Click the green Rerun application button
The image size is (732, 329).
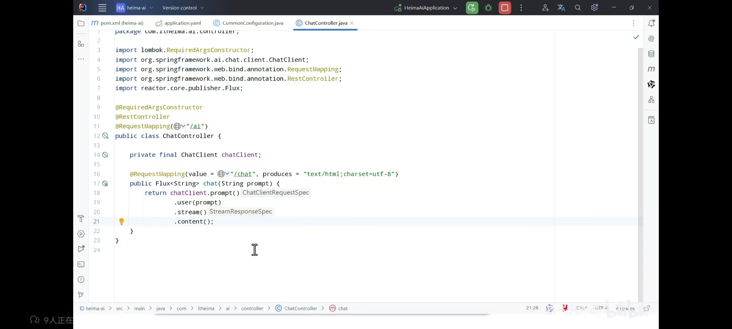472,8
